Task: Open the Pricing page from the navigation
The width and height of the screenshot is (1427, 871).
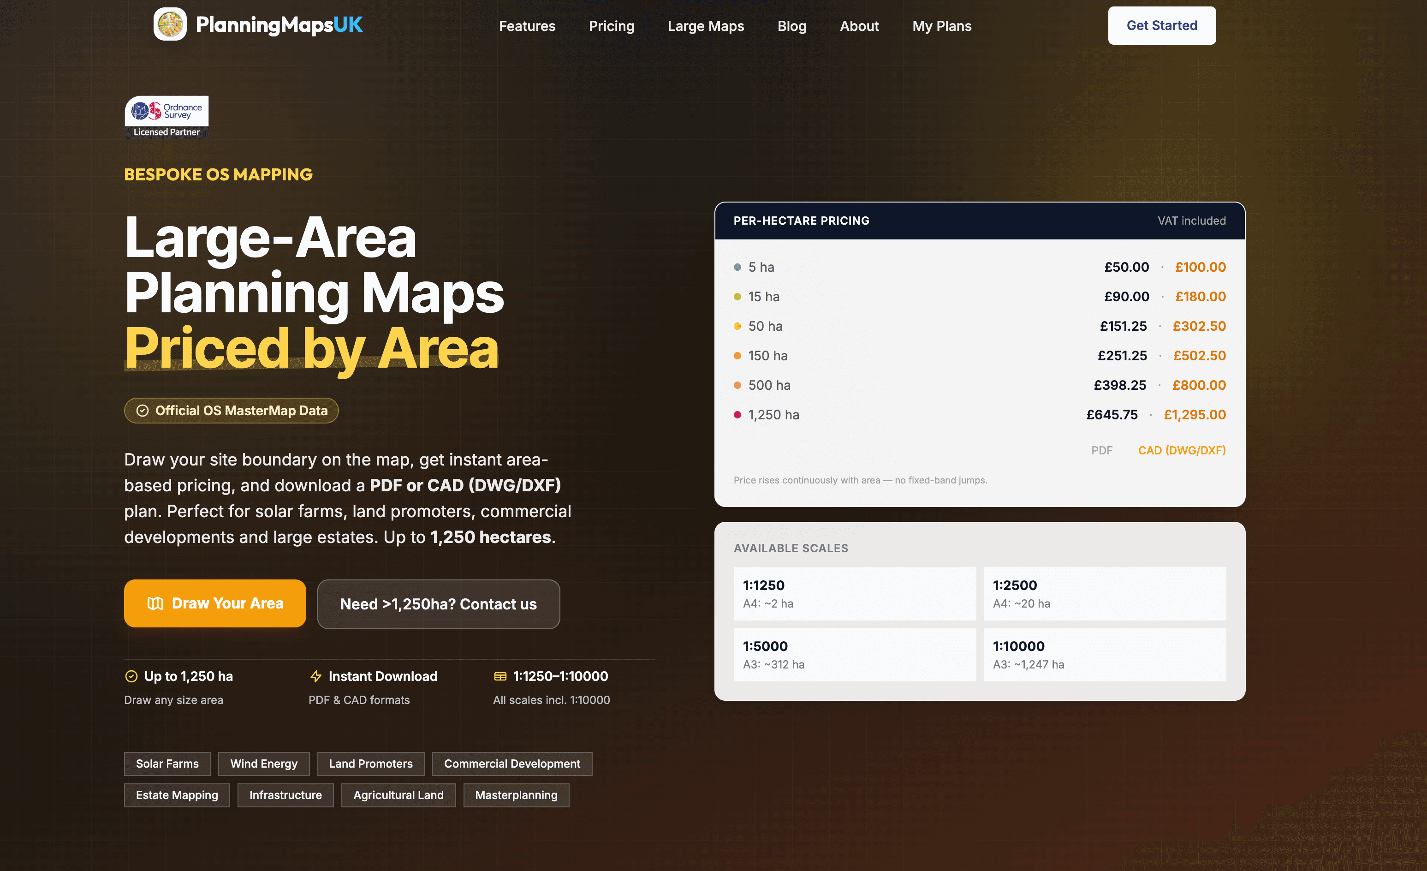Action: [612, 25]
